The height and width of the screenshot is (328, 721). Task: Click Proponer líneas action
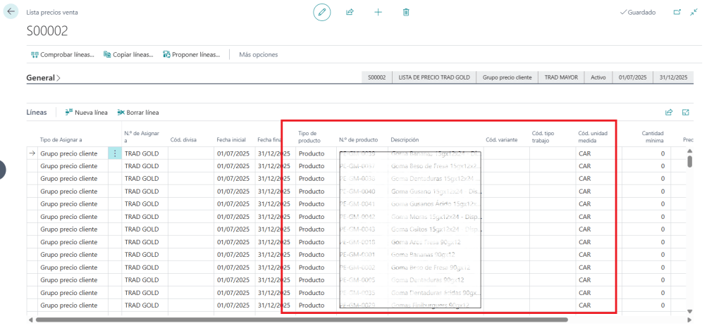click(x=191, y=54)
